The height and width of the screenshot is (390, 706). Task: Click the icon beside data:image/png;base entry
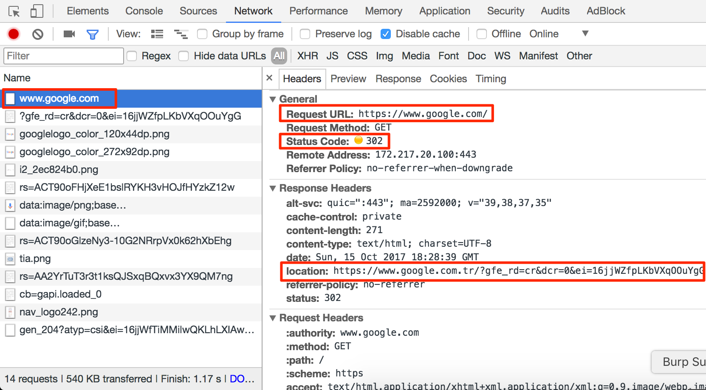(10, 206)
